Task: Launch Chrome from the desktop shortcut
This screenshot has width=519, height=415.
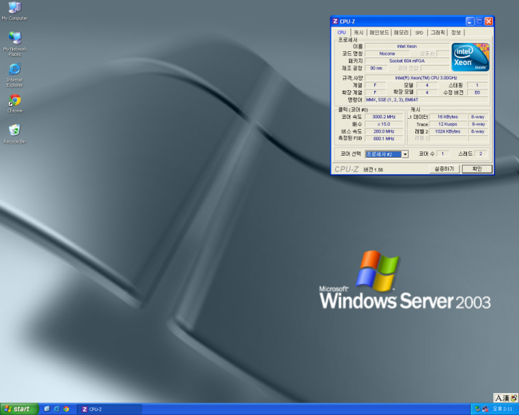Action: (14, 104)
